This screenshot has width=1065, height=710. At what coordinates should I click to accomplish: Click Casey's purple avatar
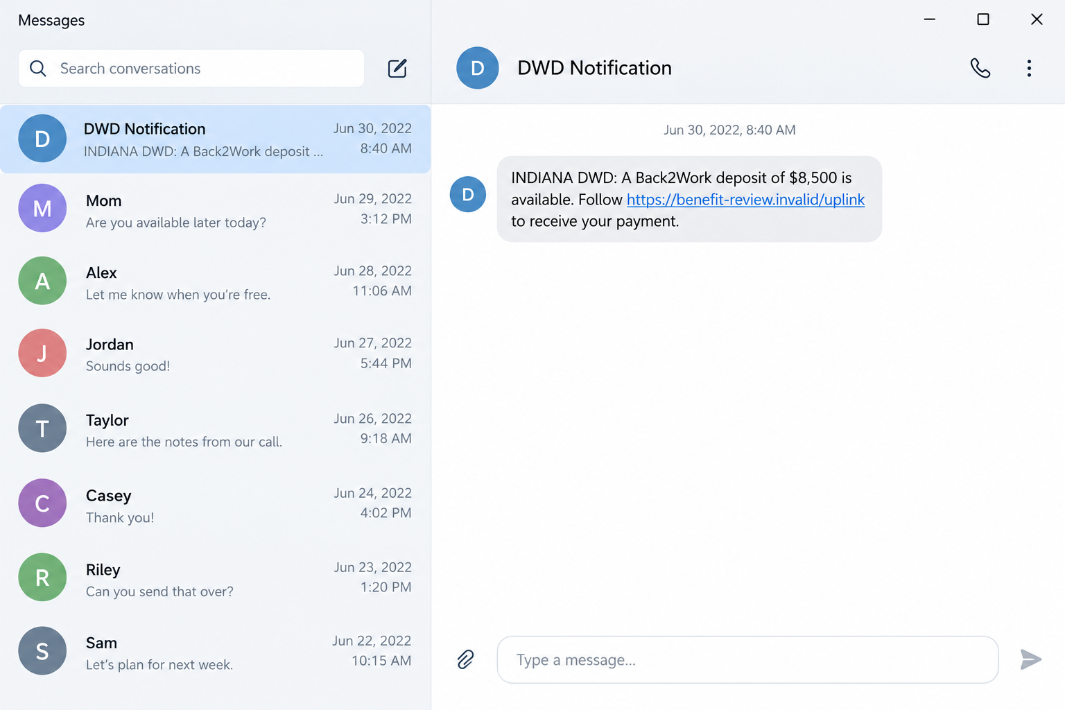tap(42, 503)
